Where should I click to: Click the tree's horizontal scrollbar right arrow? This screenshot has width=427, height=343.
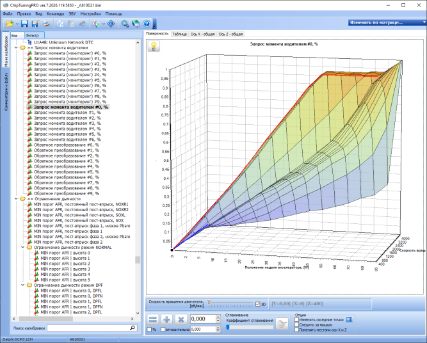point(132,319)
